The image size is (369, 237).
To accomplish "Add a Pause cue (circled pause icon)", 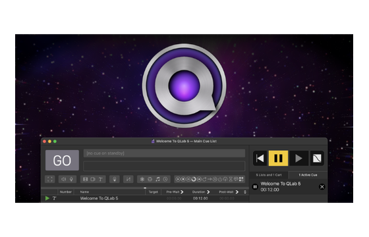I will (188, 179).
